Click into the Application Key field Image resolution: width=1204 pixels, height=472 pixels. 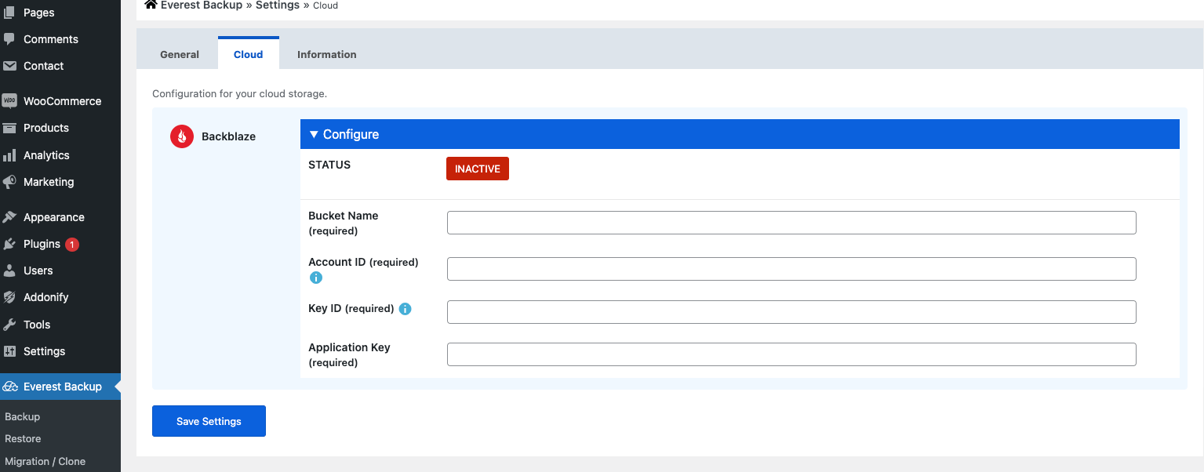pyautogui.click(x=791, y=354)
